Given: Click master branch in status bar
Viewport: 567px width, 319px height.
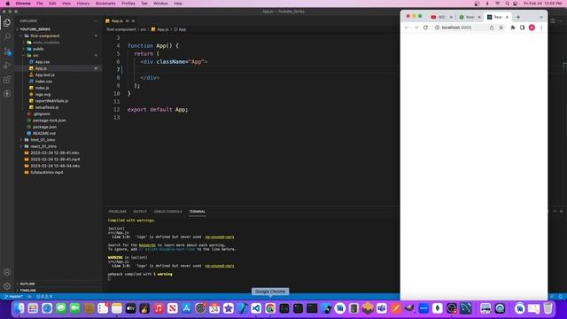Looking at the screenshot, I should [x=13, y=297].
